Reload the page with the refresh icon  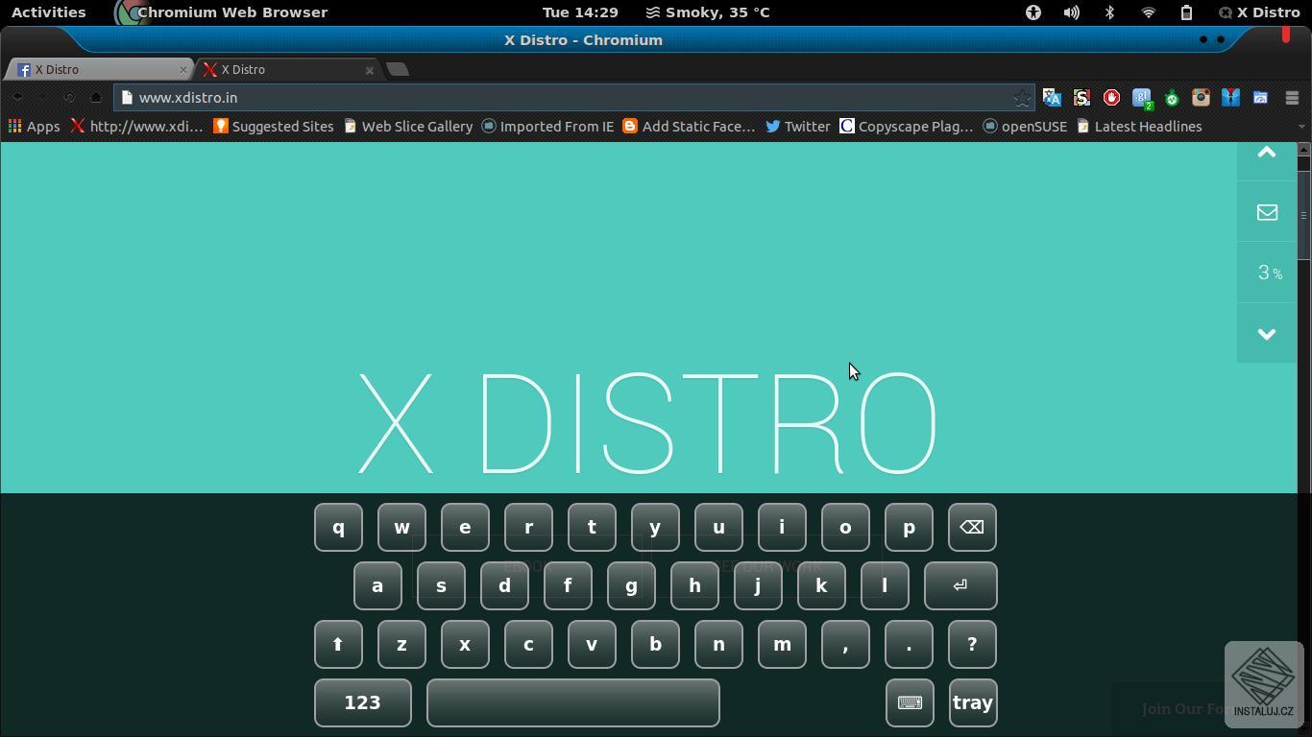(69, 98)
